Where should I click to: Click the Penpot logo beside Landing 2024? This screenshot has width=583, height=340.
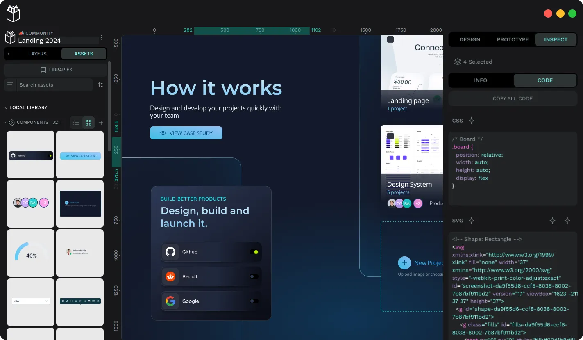click(x=10, y=37)
